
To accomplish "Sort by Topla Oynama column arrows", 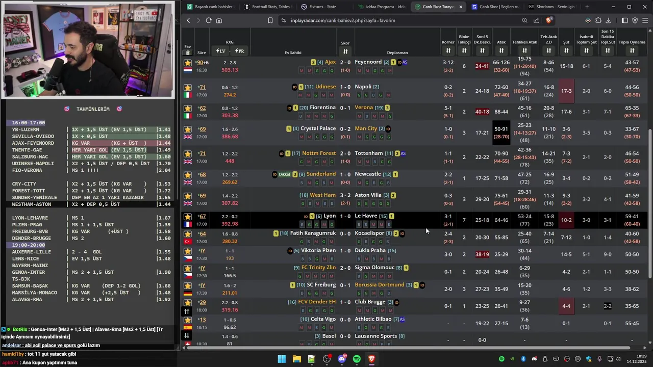I will tap(632, 50).
